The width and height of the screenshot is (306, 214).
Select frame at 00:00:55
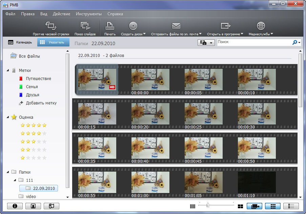tap(97, 182)
